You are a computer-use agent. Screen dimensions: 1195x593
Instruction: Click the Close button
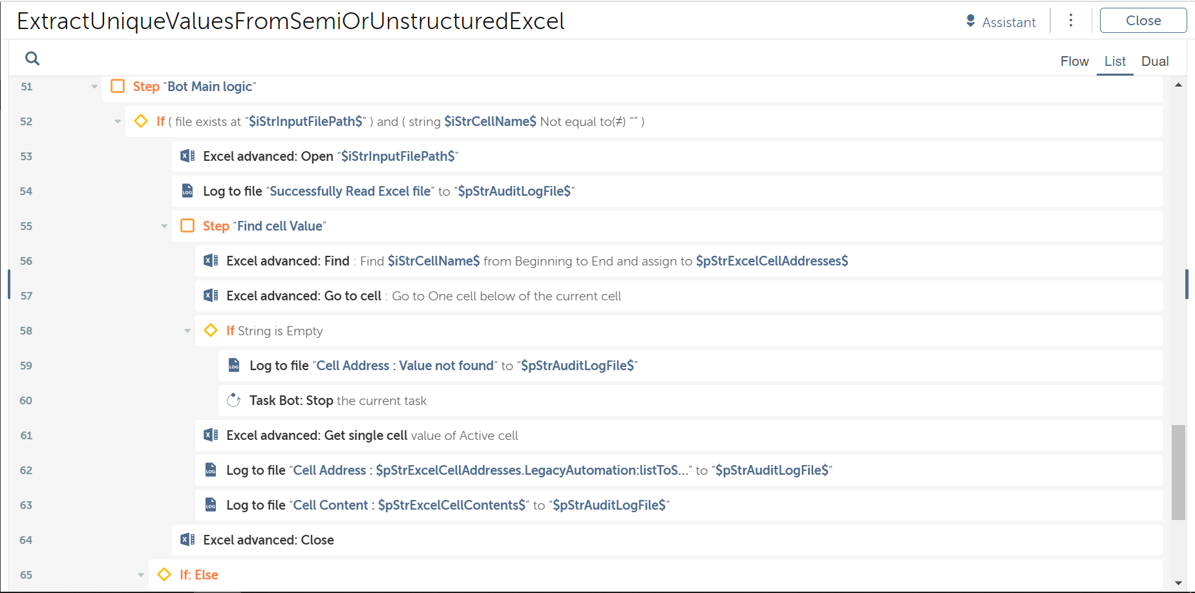tap(1143, 21)
